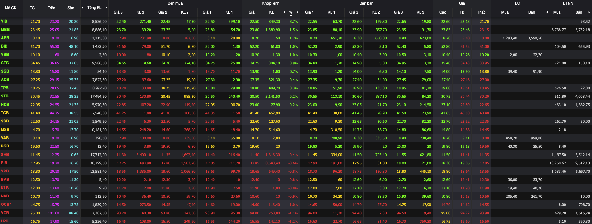Viewport: 592px width, 224px height.
Task: Click the Bán header under Dư
Action: [531, 12]
